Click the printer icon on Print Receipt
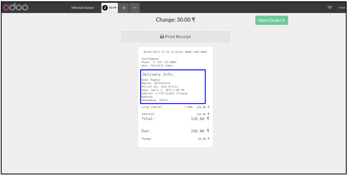 click(162, 37)
